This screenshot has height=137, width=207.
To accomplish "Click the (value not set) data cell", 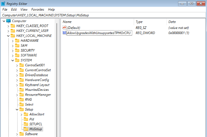I will click(179, 28).
